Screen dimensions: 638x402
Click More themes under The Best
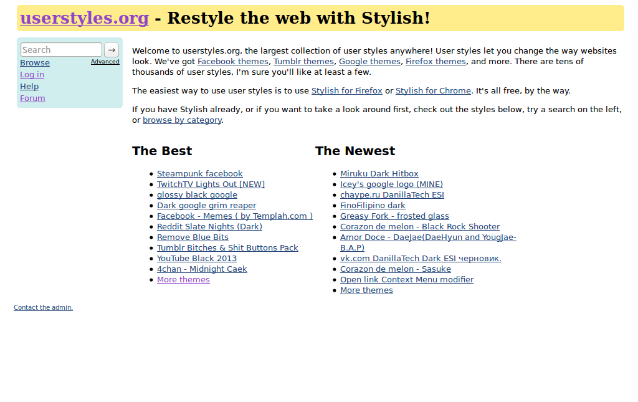coord(184,279)
